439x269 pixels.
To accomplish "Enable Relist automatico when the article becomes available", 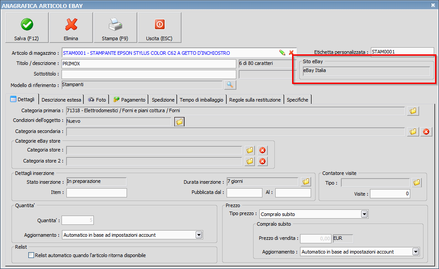I will point(31,255).
